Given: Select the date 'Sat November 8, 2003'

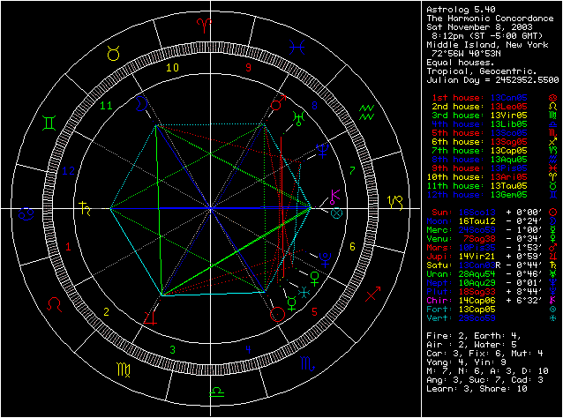Looking at the screenshot, I should [x=480, y=27].
